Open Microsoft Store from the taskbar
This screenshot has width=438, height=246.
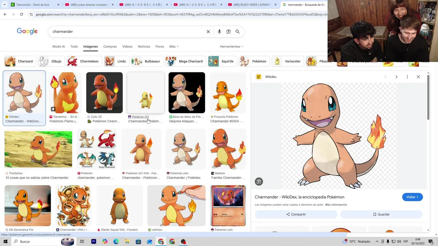(138, 242)
